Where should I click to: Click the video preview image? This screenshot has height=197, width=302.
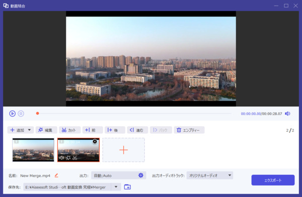[151, 59]
